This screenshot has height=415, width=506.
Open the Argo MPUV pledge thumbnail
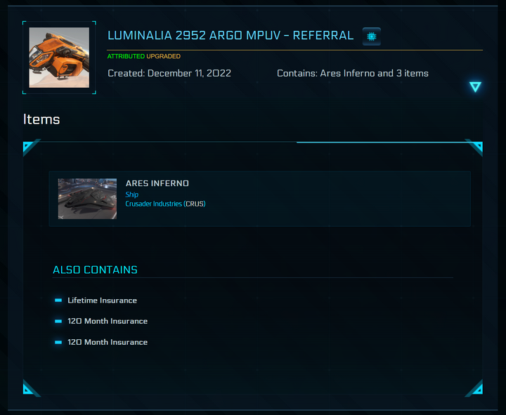[59, 58]
